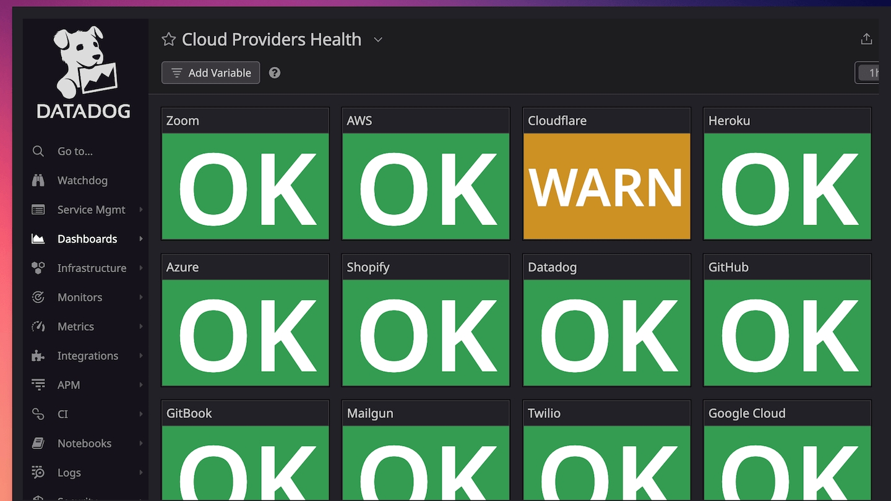Open the Shopify OK status tile
Screen dimensions: 891x501
(x=426, y=333)
